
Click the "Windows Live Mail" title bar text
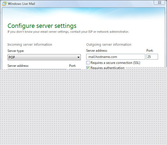pos(21,4)
